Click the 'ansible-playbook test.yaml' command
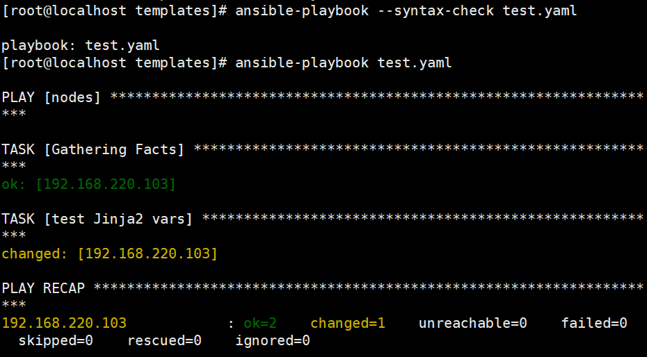Screen dimensions: 647x357 click(343, 63)
